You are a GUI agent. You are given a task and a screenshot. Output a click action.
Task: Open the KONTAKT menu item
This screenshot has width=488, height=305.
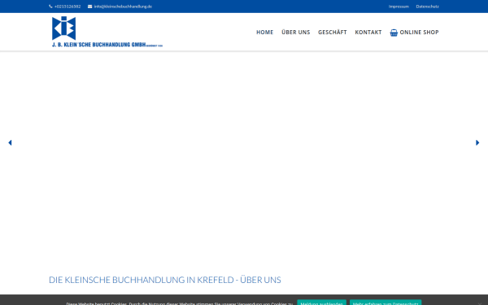[368, 33]
